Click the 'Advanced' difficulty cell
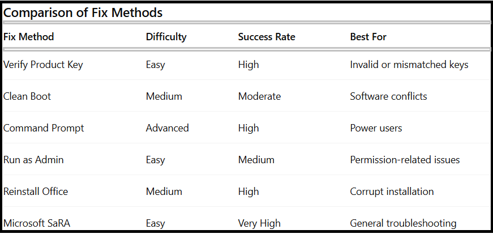 point(167,128)
